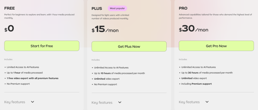Viewport: 258px width, 110px height.
Task: Expand Key features chevron under FREE plan
Action: 33,102
